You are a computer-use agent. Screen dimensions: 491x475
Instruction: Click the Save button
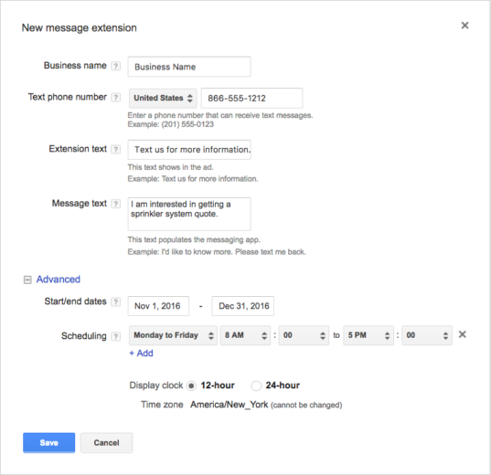48,443
